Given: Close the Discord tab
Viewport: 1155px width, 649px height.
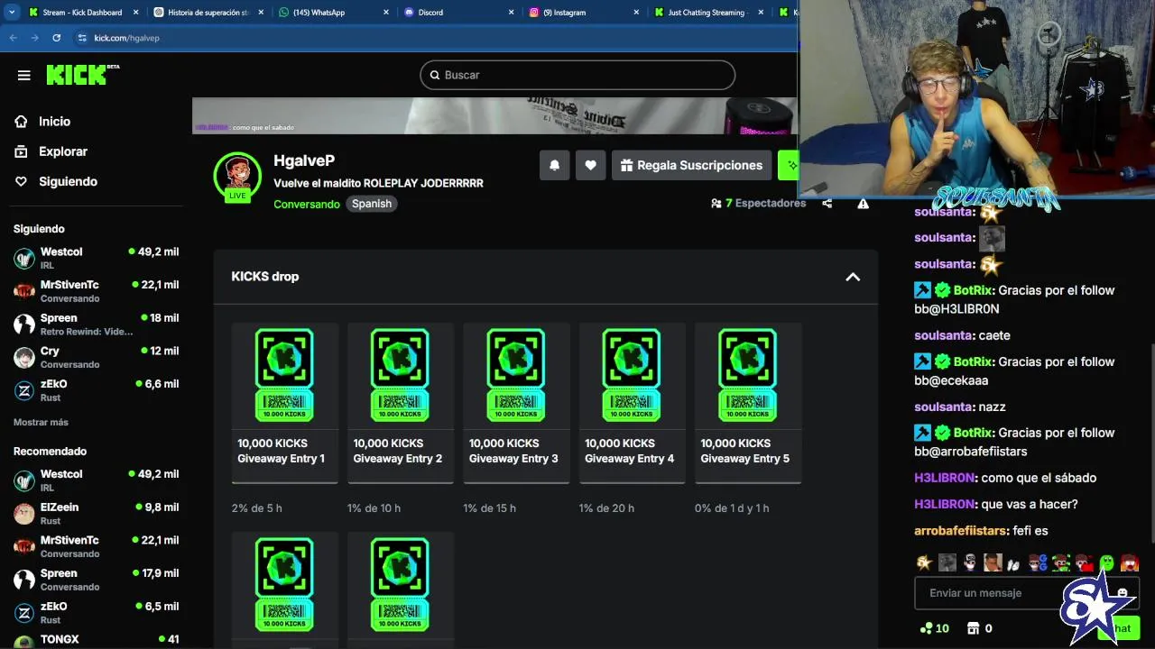Looking at the screenshot, I should click(x=511, y=13).
